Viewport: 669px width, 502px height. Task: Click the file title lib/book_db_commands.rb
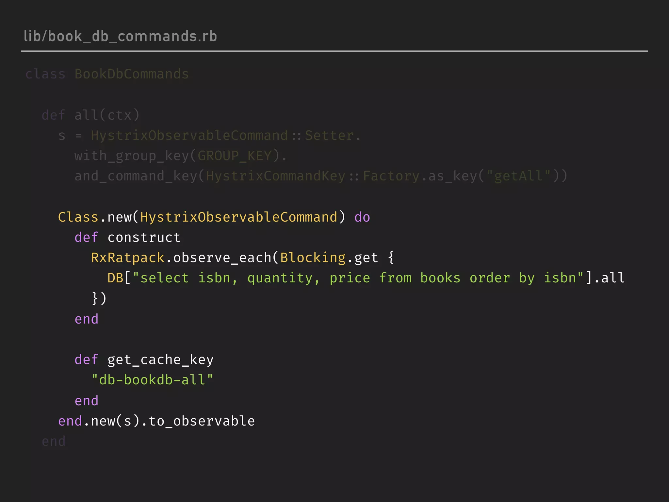tap(120, 36)
